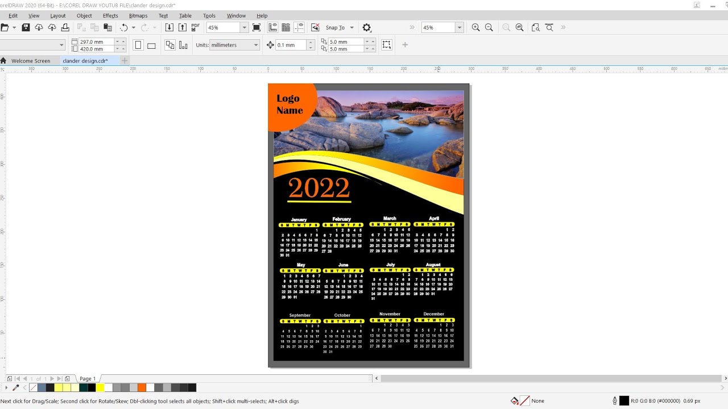Click the Import icon
Viewport: 728px width, 409px height.
point(169,27)
